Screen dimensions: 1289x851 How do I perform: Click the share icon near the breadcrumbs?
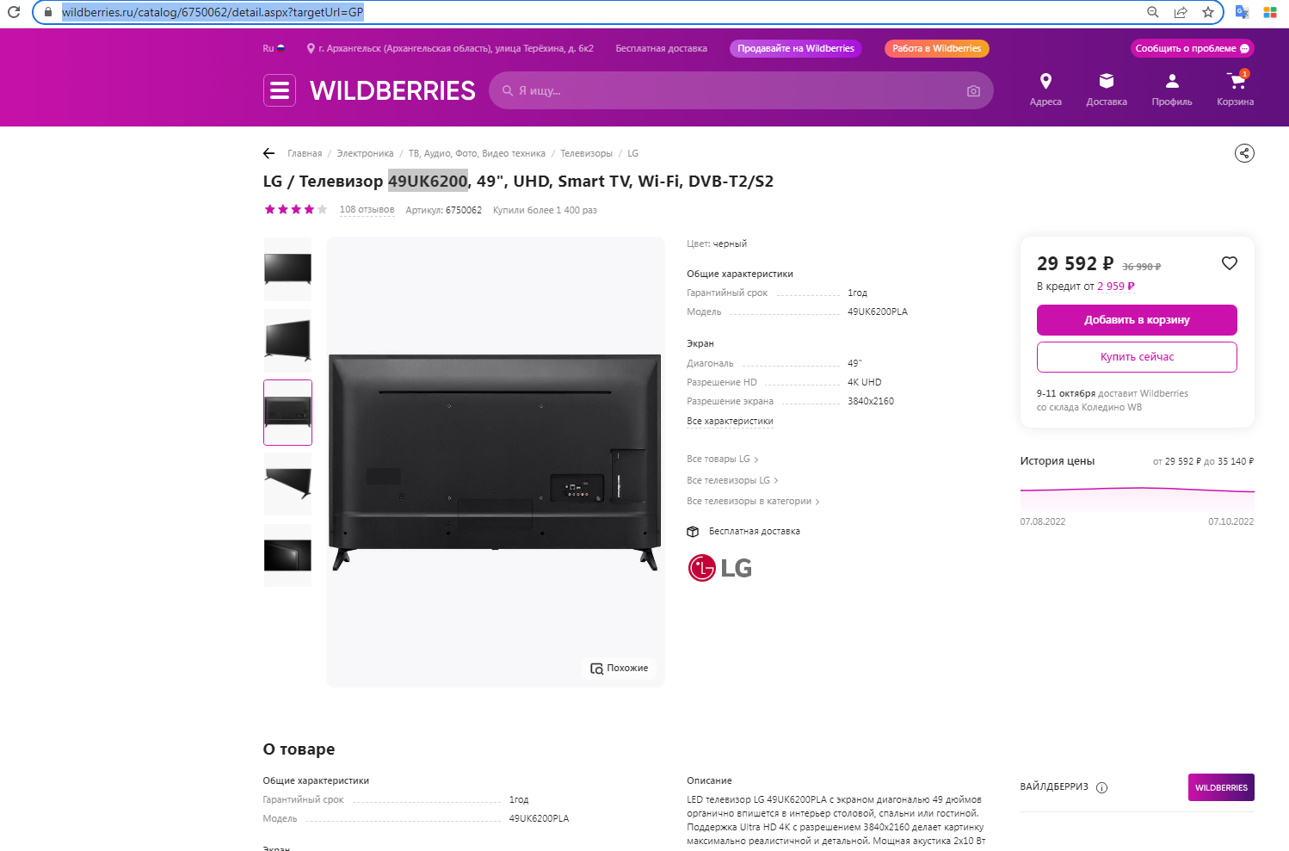pos(1244,153)
